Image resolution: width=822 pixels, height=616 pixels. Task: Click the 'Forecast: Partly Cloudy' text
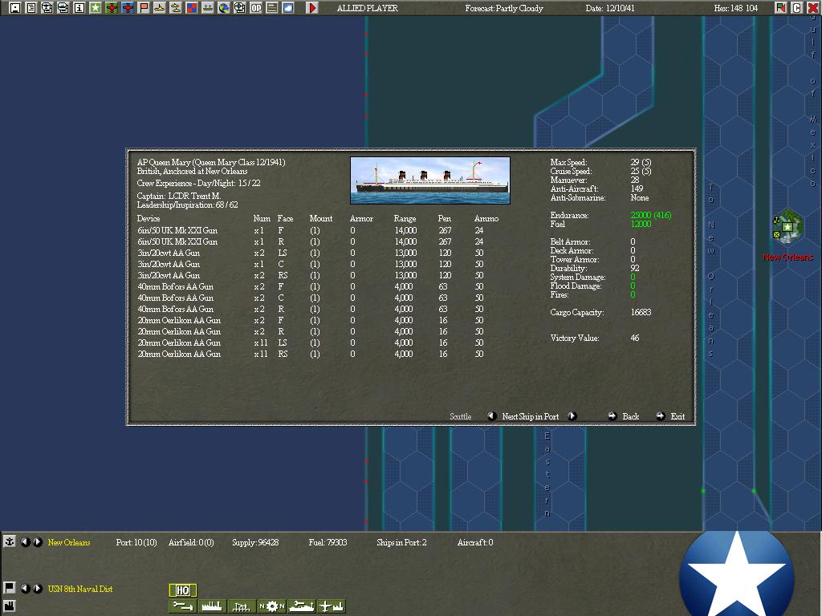504,8
